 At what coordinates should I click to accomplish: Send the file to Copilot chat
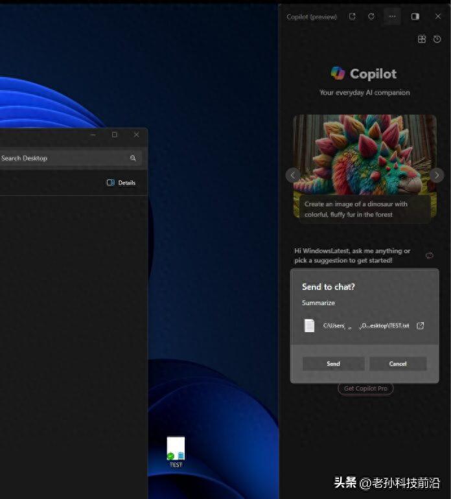point(333,364)
